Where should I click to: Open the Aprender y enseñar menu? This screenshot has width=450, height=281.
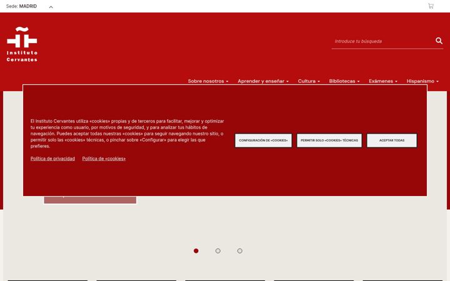tap(263, 81)
